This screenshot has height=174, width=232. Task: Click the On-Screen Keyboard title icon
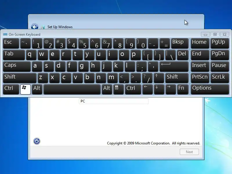[5, 34]
